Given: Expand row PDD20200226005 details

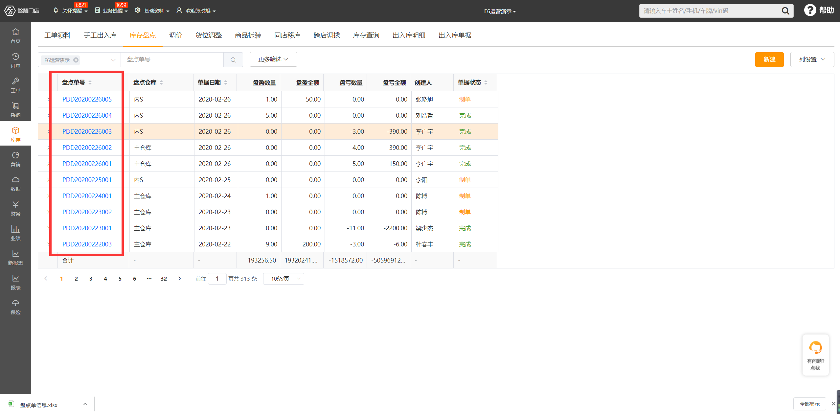Looking at the screenshot, I should [x=48, y=99].
